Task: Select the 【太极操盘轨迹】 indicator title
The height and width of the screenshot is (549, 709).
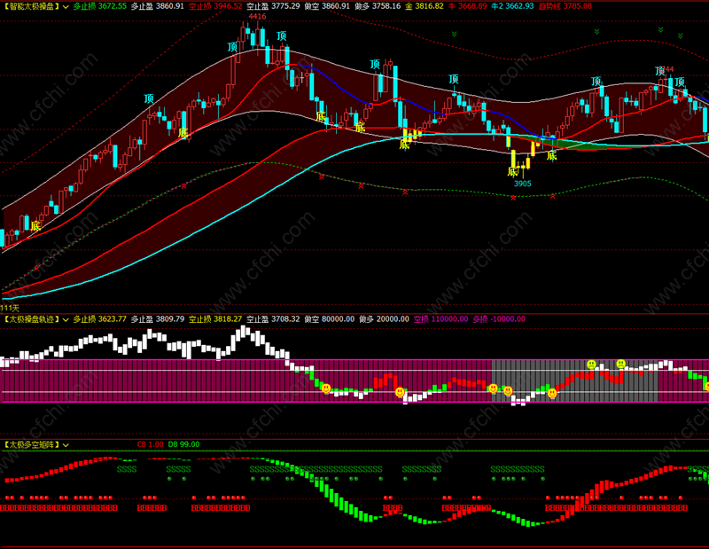Action: (x=31, y=319)
